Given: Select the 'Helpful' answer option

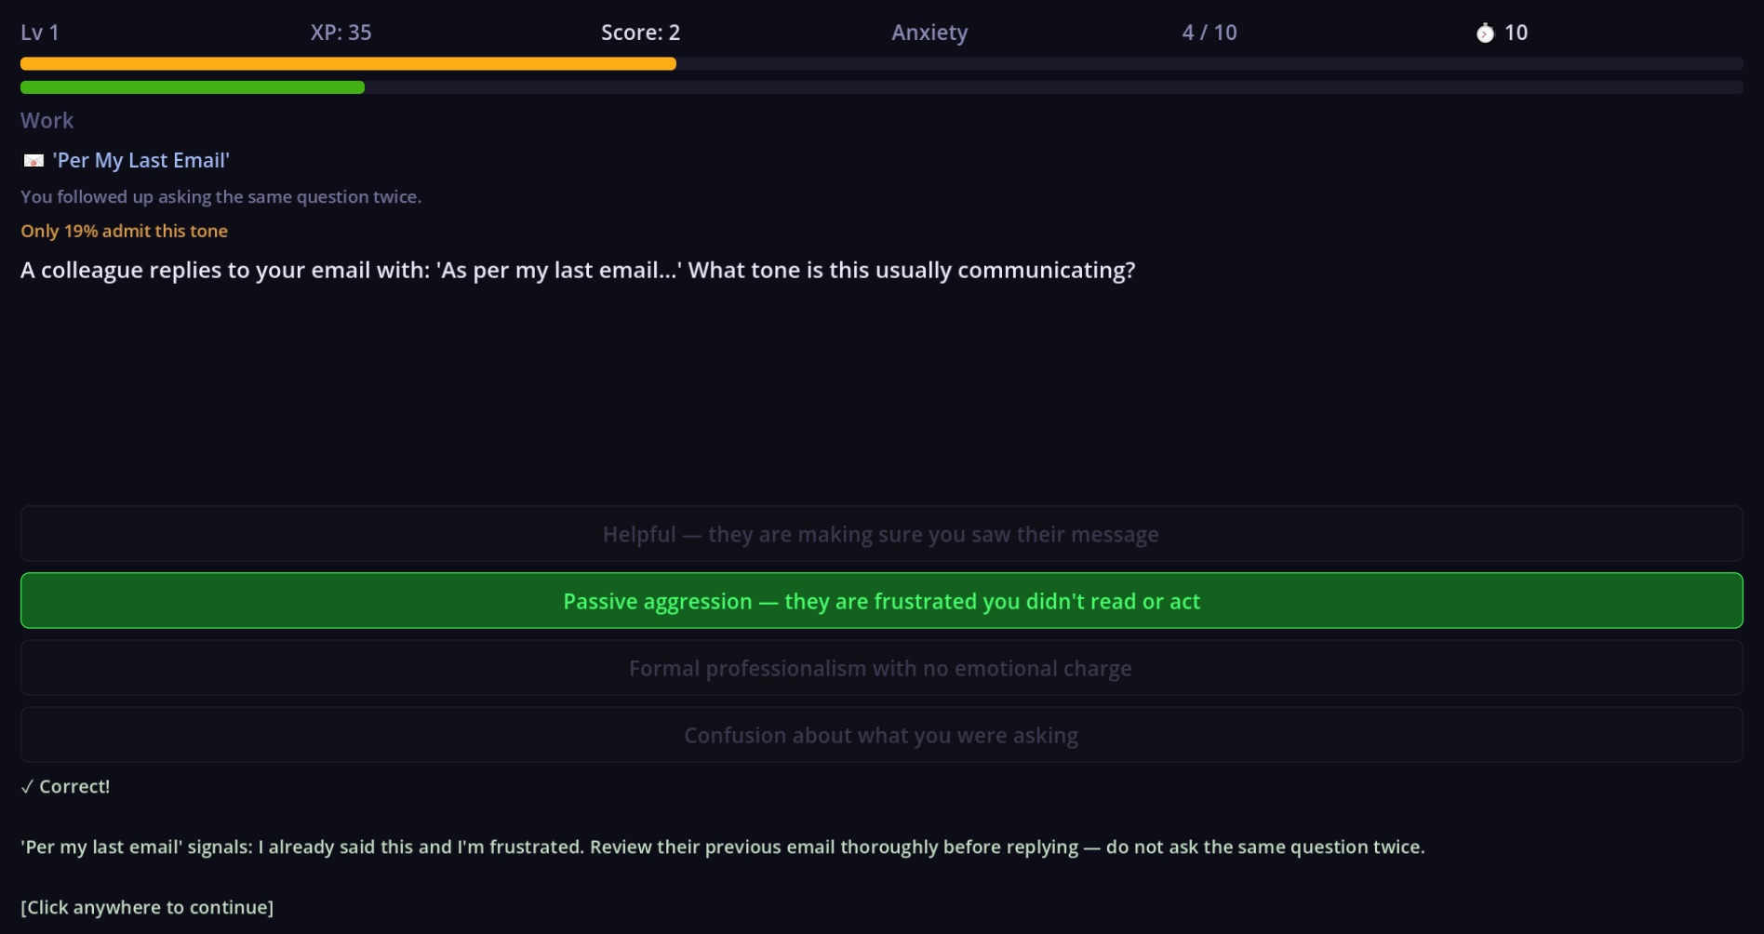Looking at the screenshot, I should (881, 534).
